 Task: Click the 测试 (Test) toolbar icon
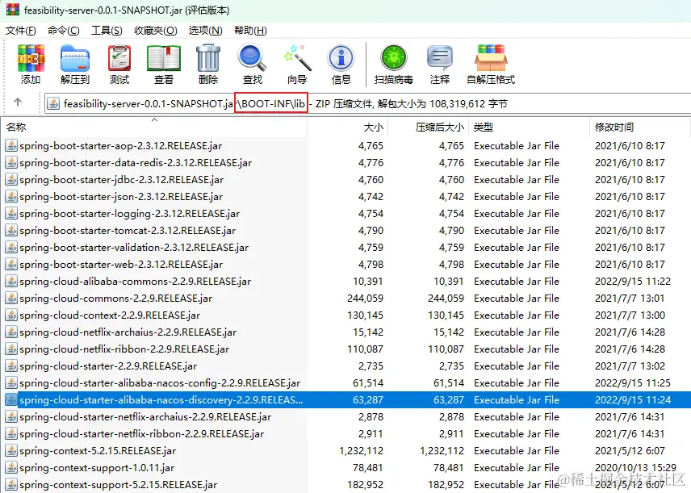point(119,58)
